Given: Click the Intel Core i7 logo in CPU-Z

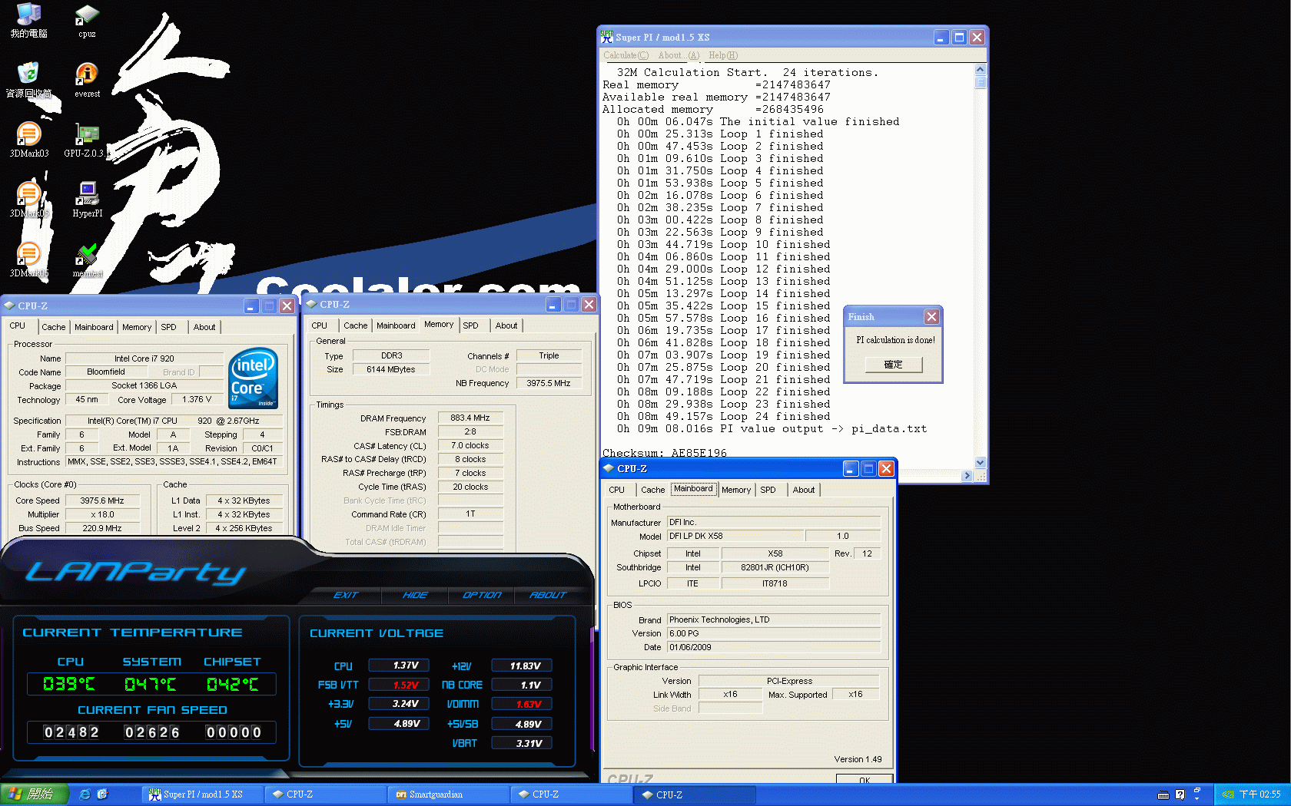Looking at the screenshot, I should 254,378.
